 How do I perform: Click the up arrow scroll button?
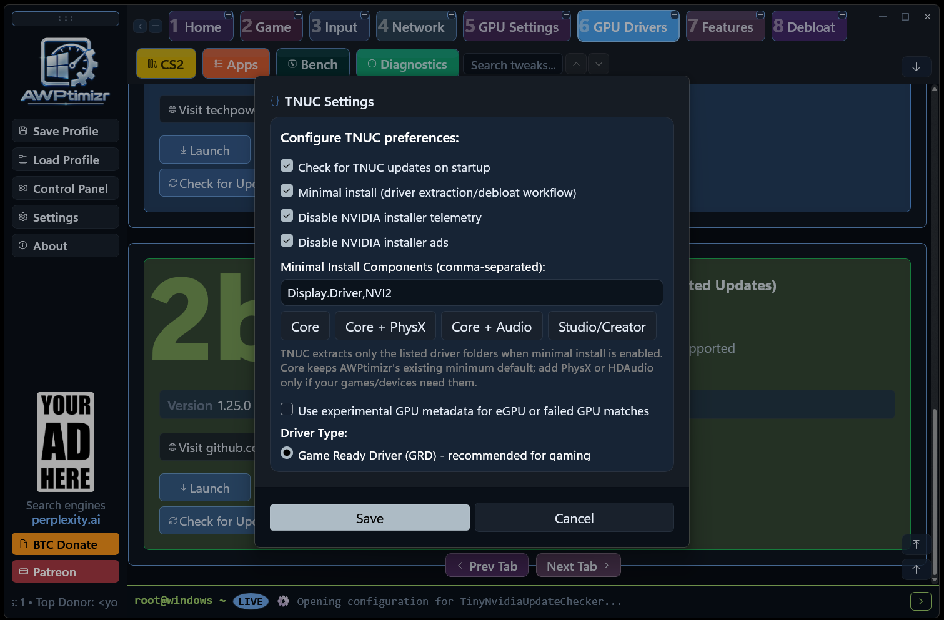point(916,569)
